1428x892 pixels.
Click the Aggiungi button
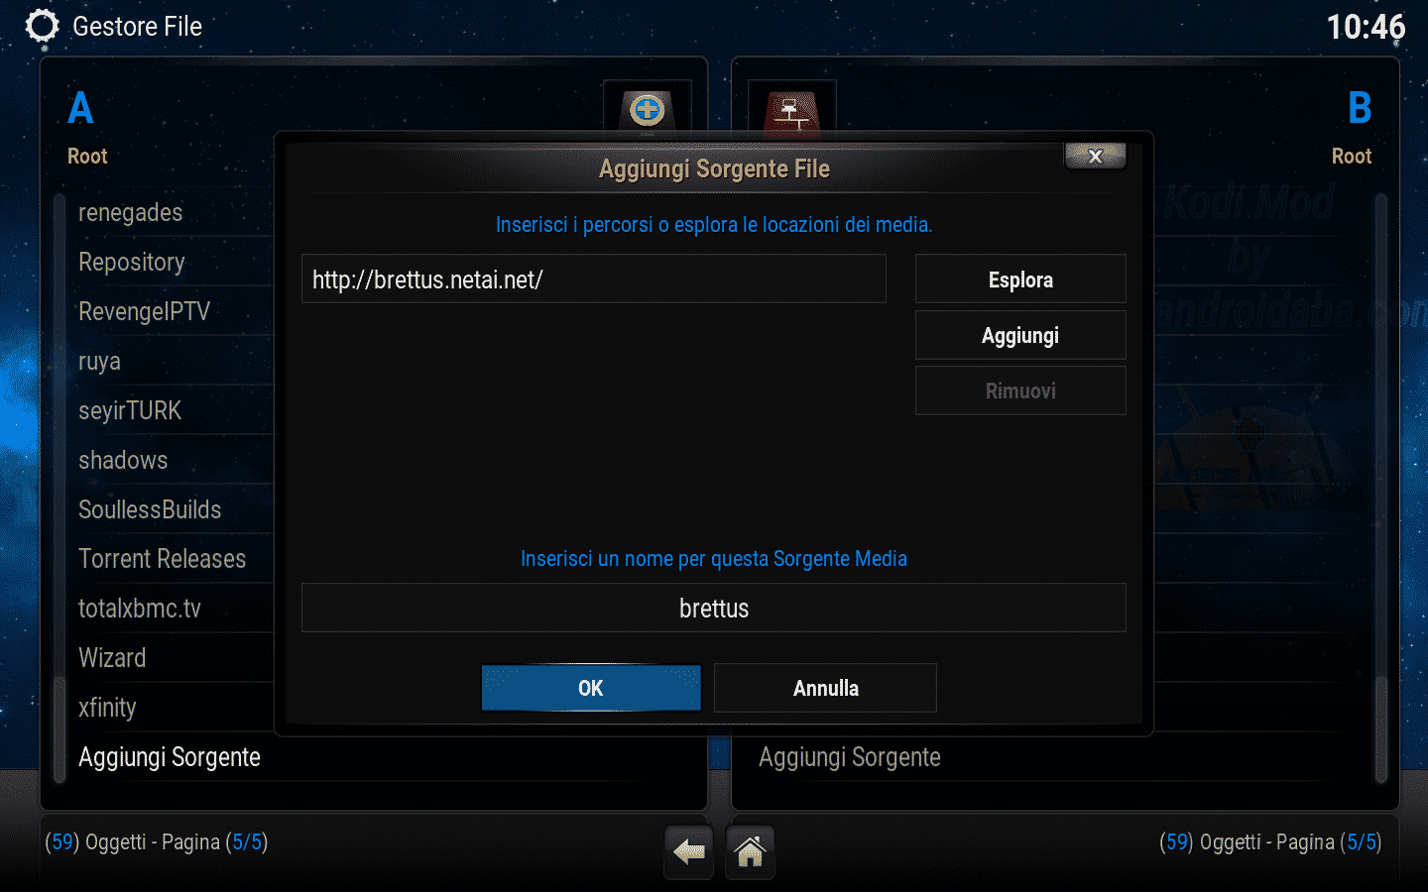point(1020,335)
